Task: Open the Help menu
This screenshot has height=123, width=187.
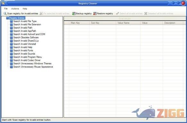Action: point(25,9)
